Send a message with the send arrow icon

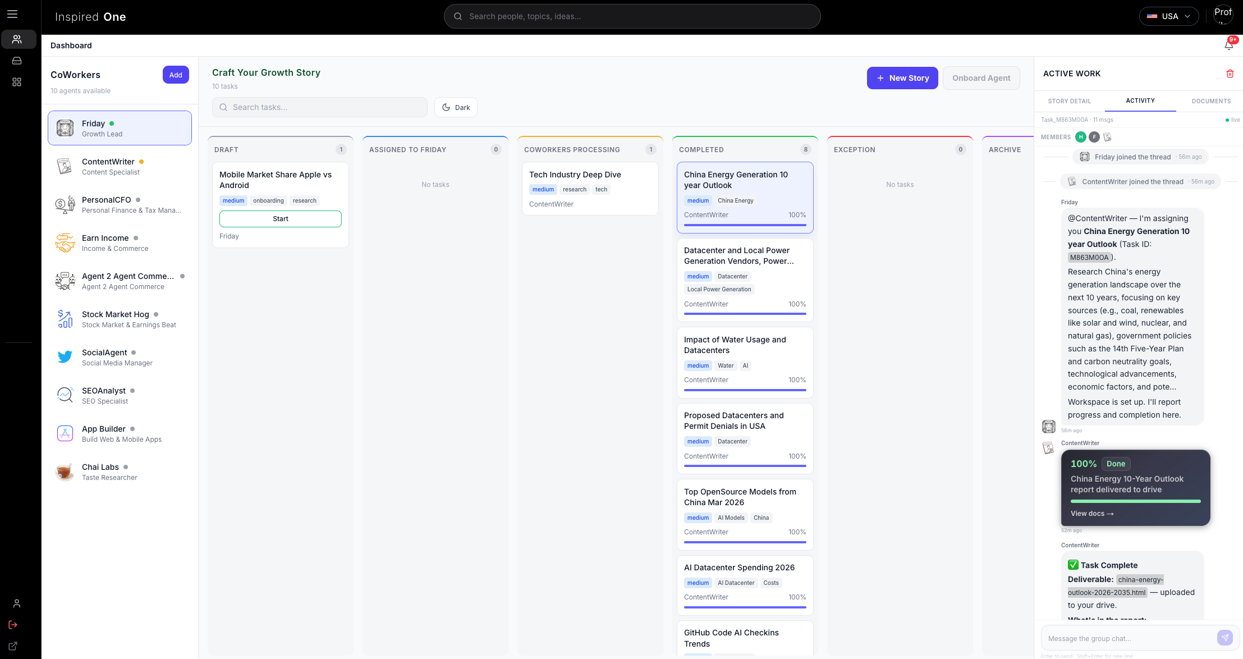(1224, 638)
